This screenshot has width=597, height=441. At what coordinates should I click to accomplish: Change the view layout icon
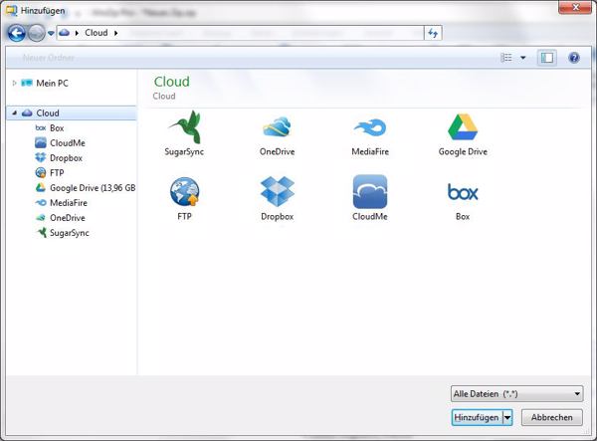tap(506, 58)
